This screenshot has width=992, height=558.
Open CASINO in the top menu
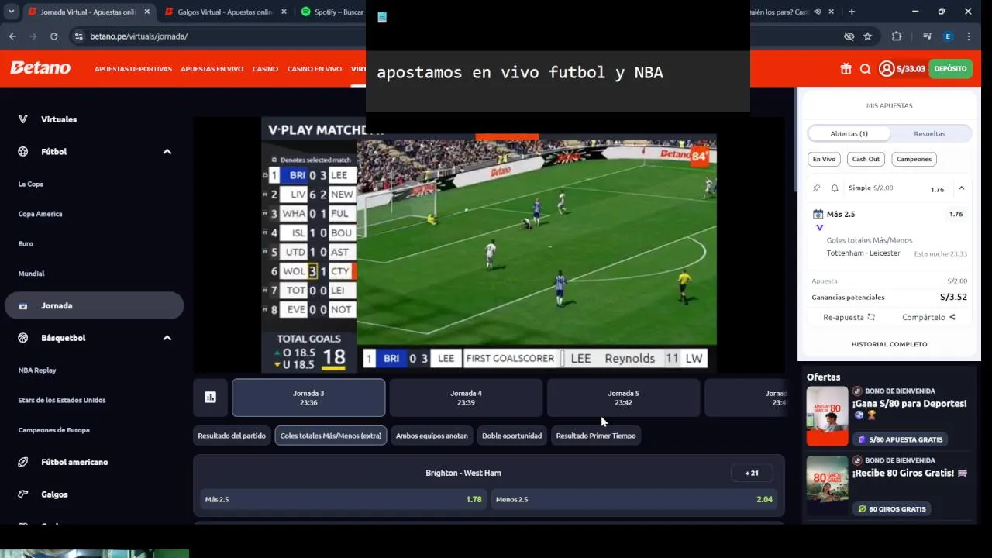265,69
